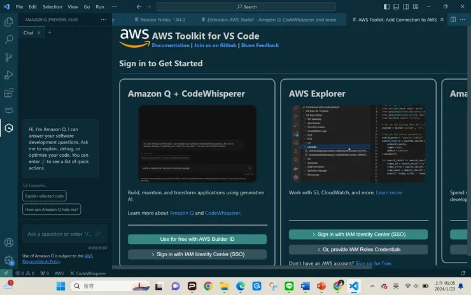This screenshot has width=471, height=295.
Task: Open the Selection menu
Action: (x=52, y=6)
